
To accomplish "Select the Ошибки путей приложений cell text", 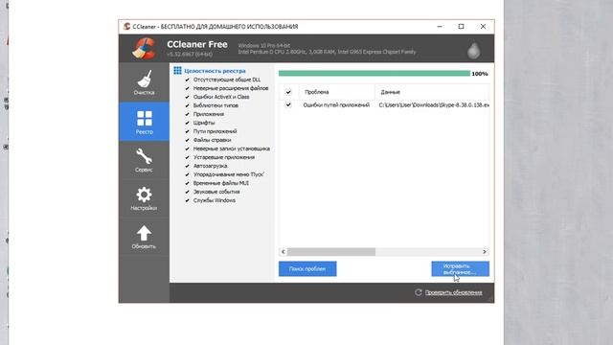I will point(336,104).
